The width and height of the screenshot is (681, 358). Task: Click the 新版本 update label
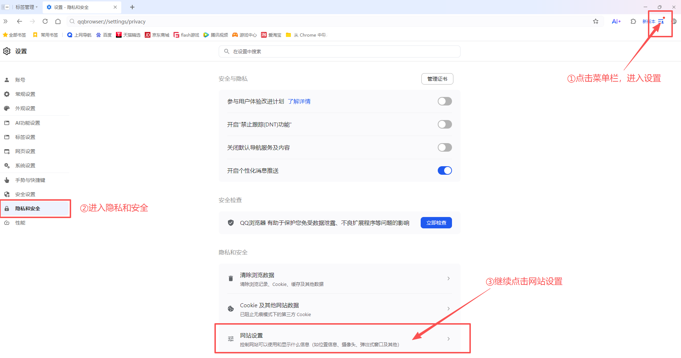(x=649, y=21)
